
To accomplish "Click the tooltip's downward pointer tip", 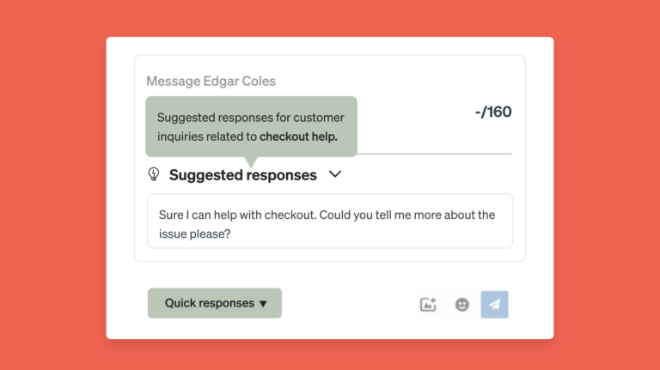I will click(x=251, y=165).
